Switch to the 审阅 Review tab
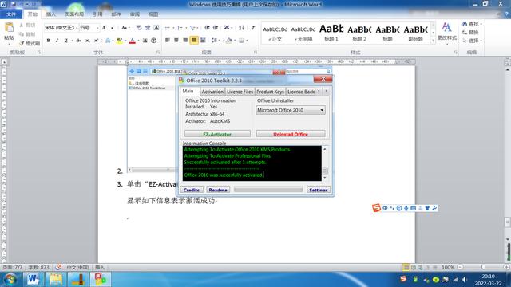The width and height of the screenshot is (511, 287). tap(135, 14)
